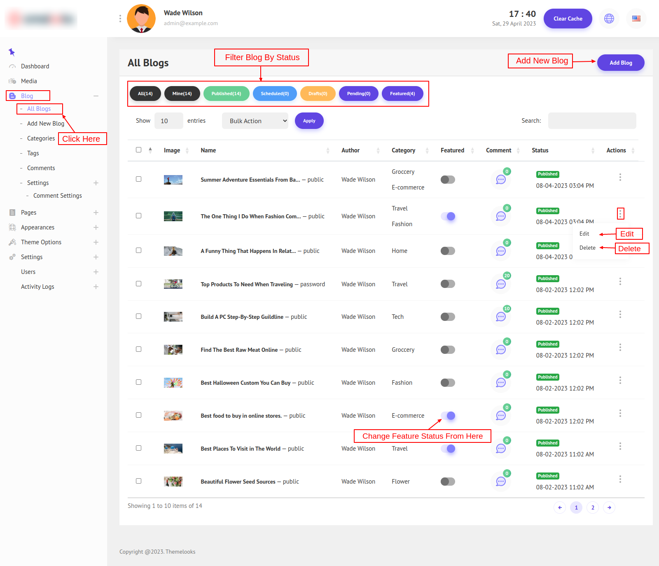Open the US flag language selector
The width and height of the screenshot is (659, 566).
pyautogui.click(x=636, y=19)
